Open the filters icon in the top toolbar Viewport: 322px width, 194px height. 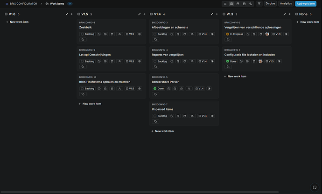[x=259, y=3]
